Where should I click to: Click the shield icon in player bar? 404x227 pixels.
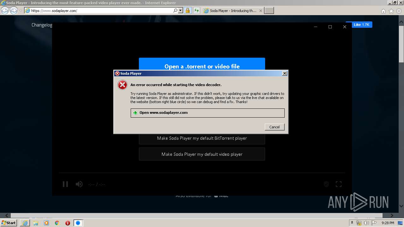coord(326,184)
